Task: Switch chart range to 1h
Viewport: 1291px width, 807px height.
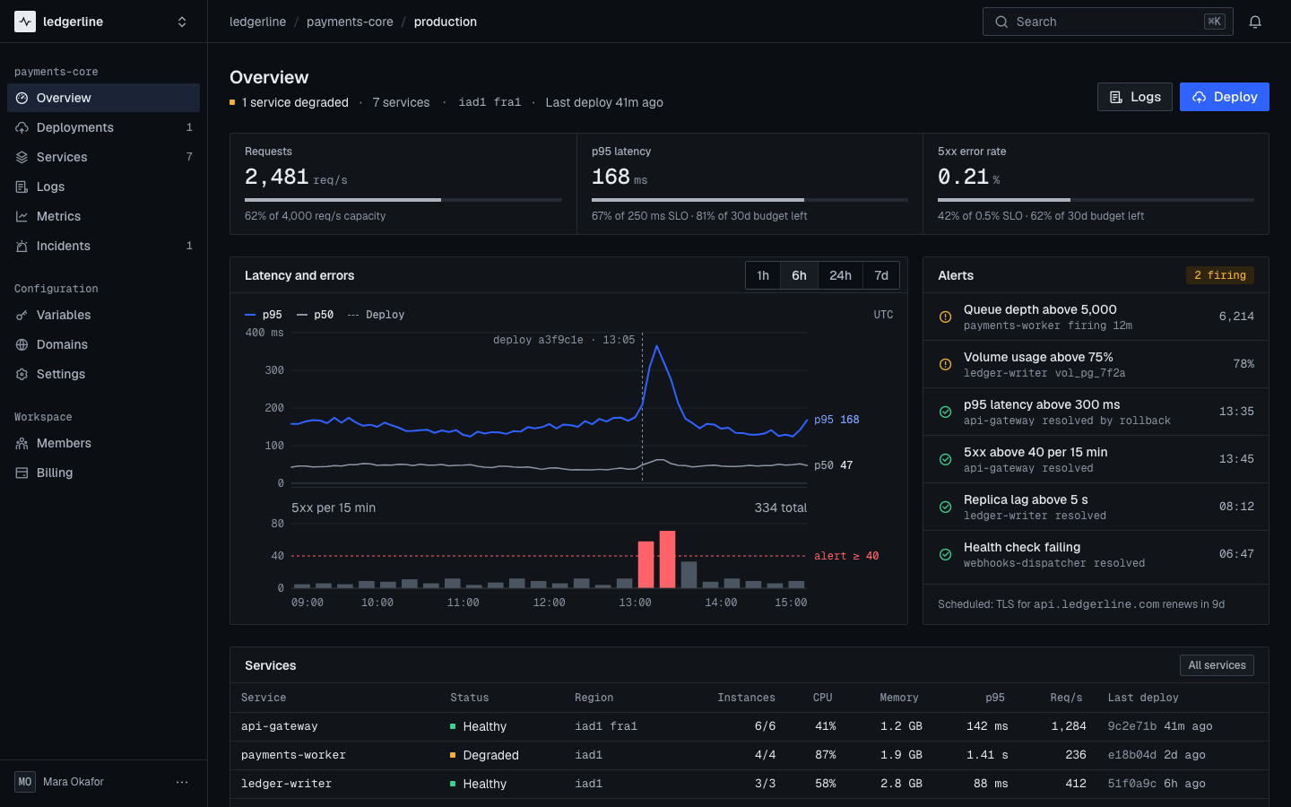Action: (763, 275)
